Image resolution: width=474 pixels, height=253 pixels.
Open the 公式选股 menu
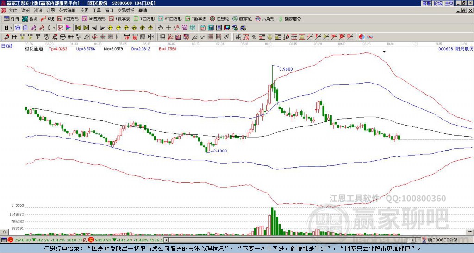(68, 11)
